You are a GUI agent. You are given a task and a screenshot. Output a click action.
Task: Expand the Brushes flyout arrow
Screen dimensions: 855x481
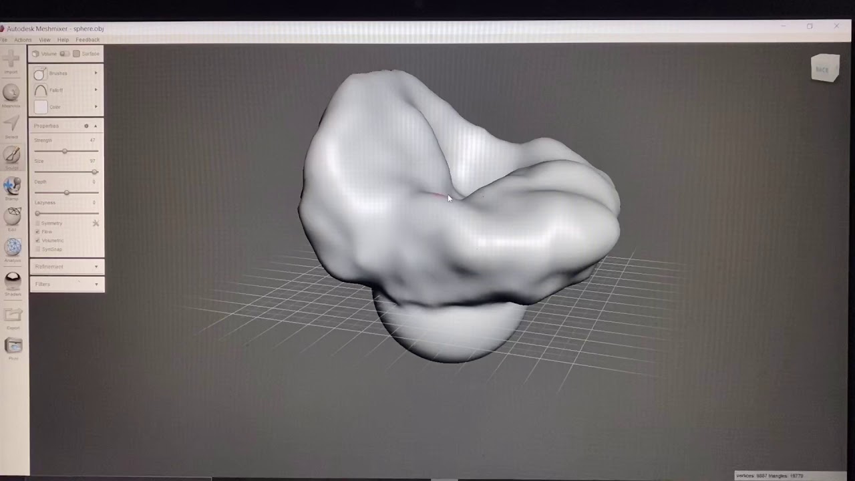click(96, 73)
